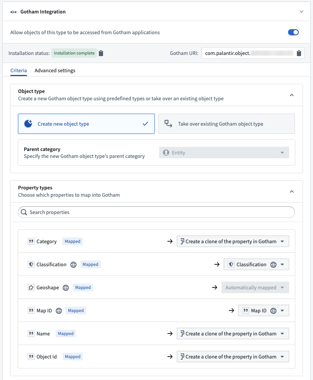Click quote icon in Map ID dropdown
This screenshot has height=380, width=313.
[246, 310]
